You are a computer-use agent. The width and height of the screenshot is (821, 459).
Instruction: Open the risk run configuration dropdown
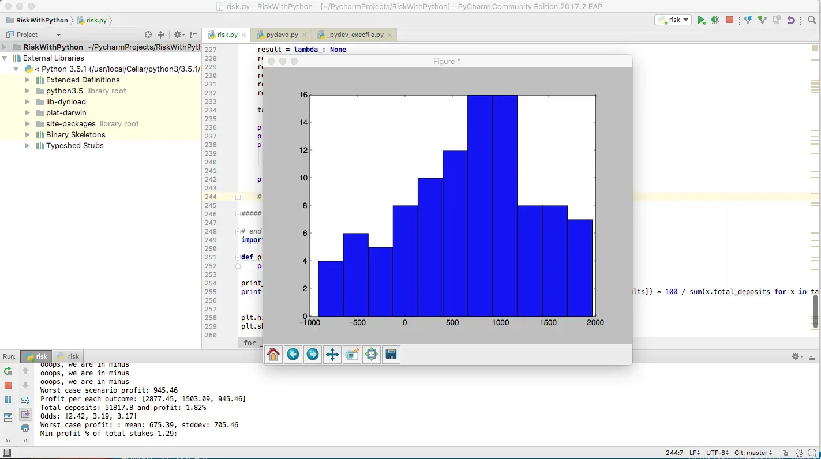coord(674,20)
